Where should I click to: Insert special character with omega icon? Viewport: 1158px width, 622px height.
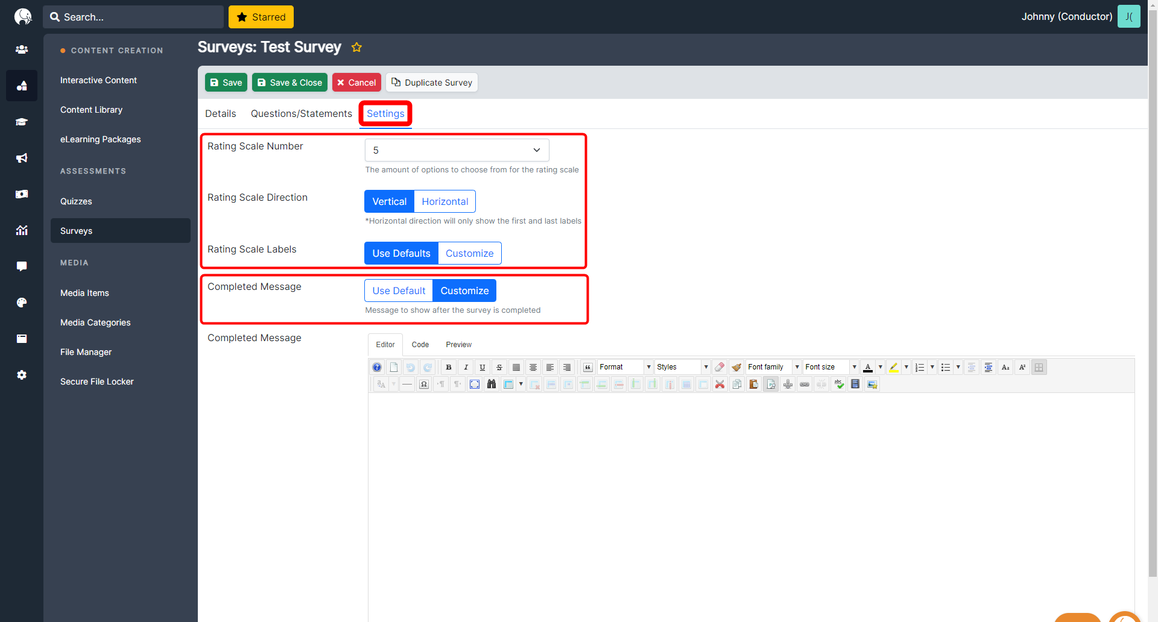coord(424,384)
